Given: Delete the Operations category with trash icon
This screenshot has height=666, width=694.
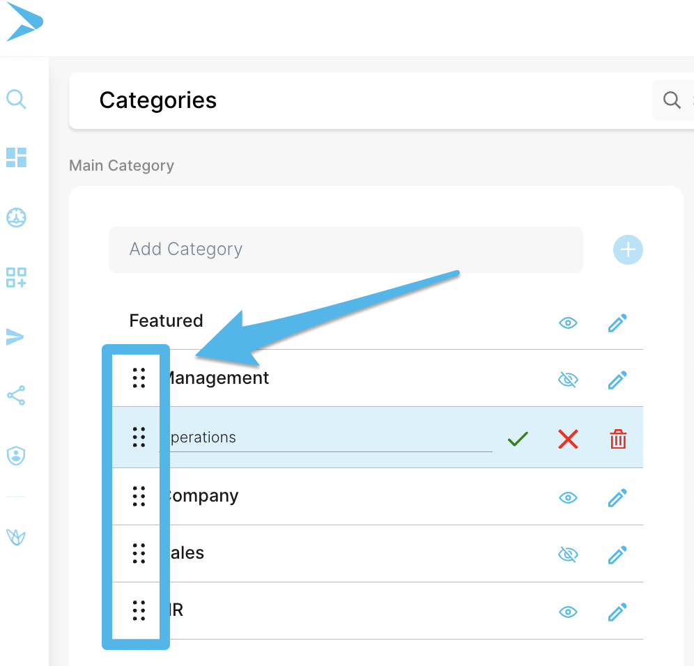Looking at the screenshot, I should 618,439.
